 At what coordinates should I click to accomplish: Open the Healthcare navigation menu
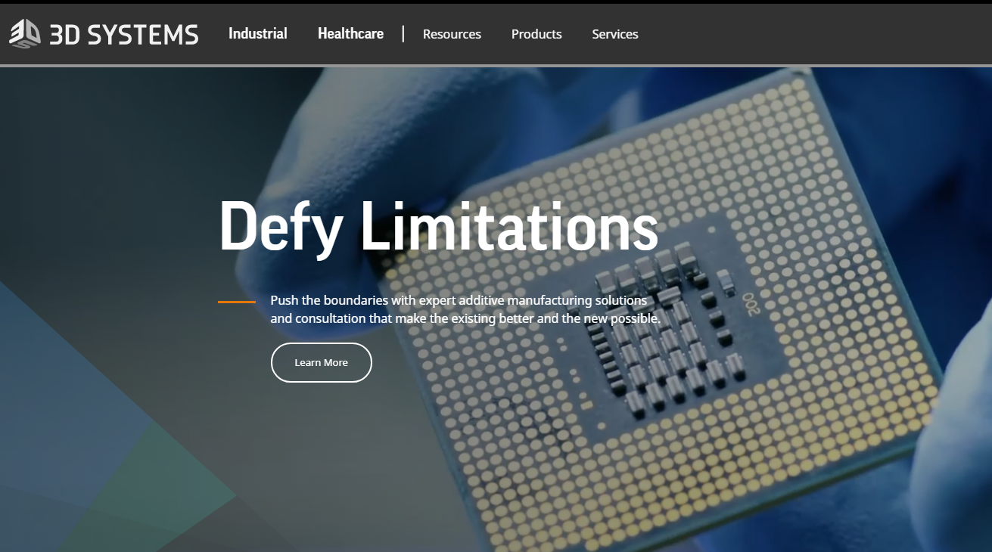[350, 34]
